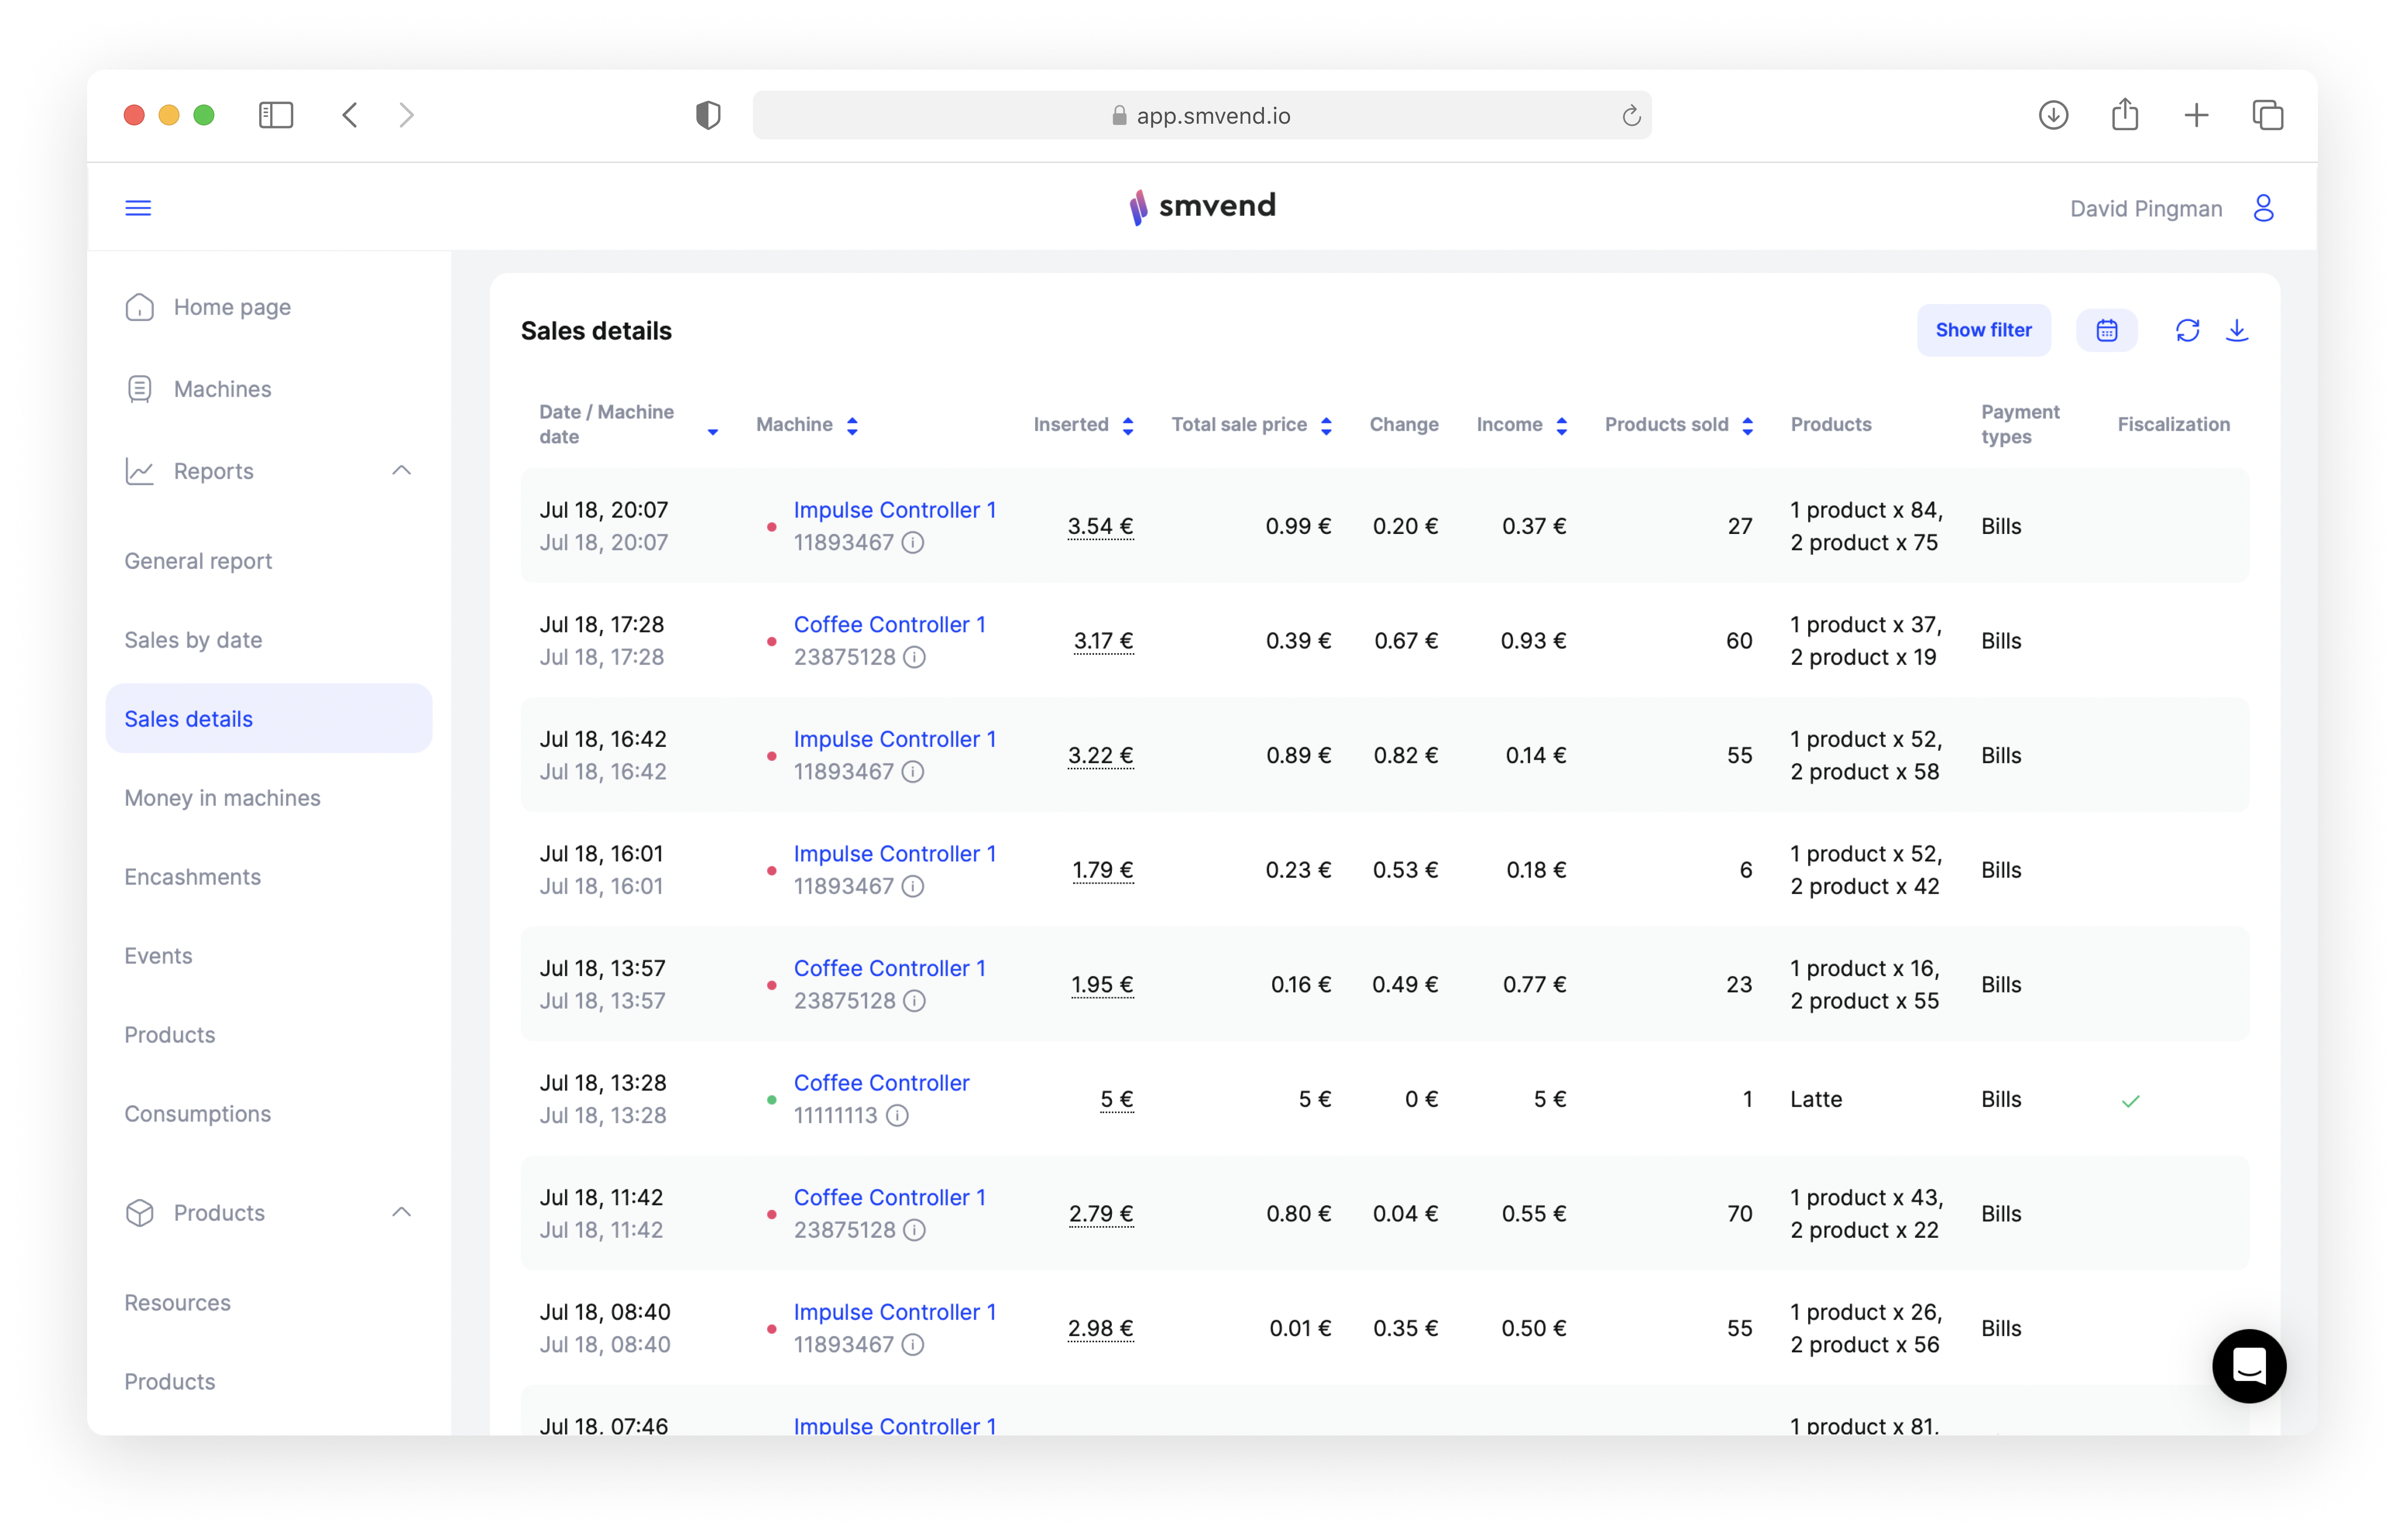
Task: Open Money in machines report
Action: 222,798
